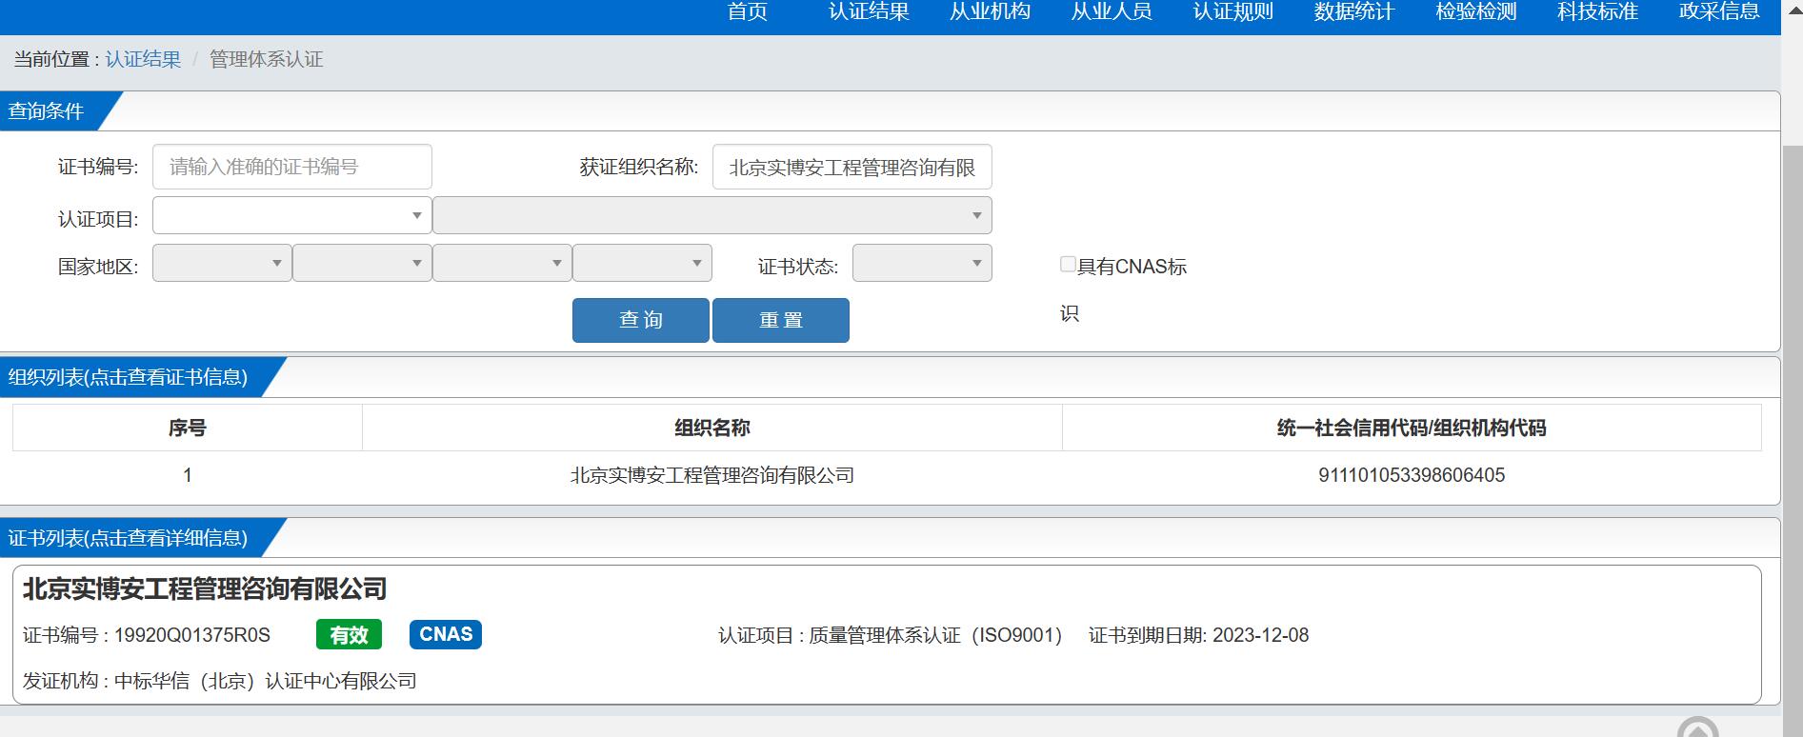
Task: Click certificate number 19920Q01375R0S
Action: pyautogui.click(x=192, y=635)
